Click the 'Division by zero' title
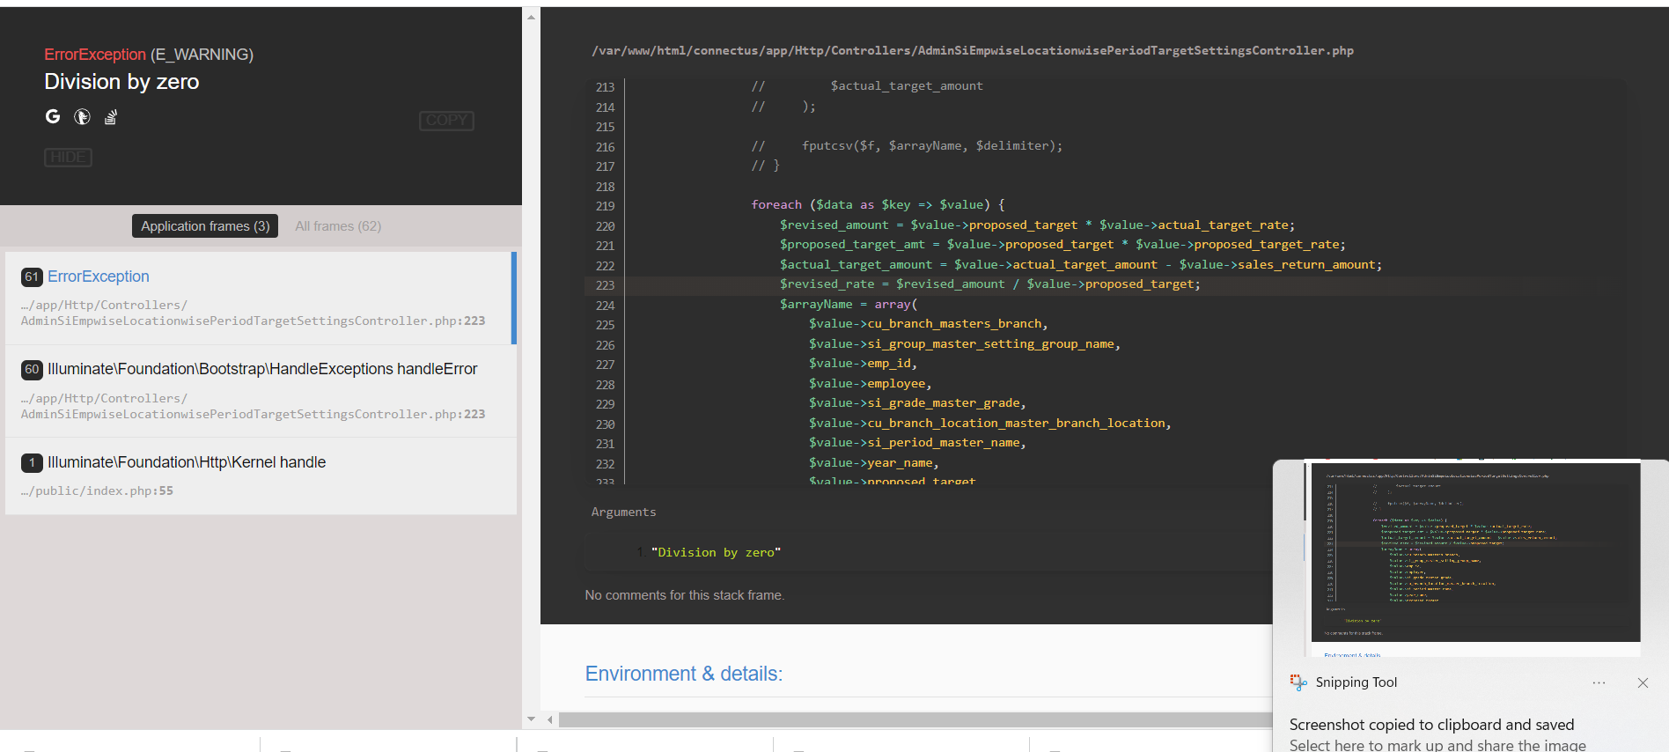This screenshot has height=752, width=1669. click(x=121, y=82)
